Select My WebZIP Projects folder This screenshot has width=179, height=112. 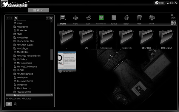coord(25,67)
